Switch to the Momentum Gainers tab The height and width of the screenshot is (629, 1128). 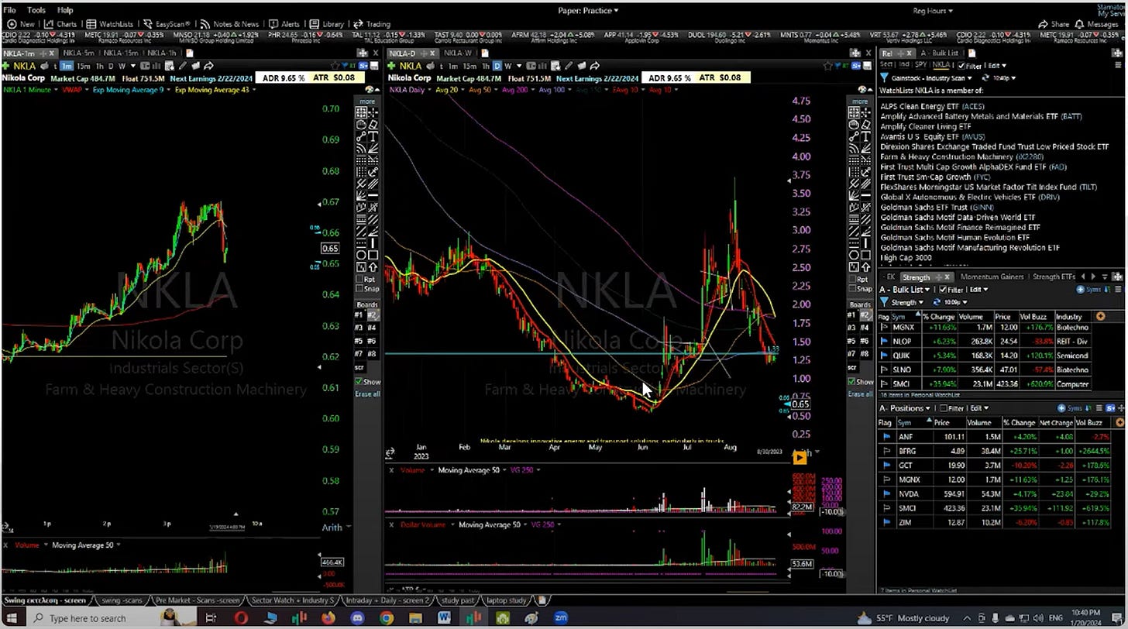[x=991, y=277]
